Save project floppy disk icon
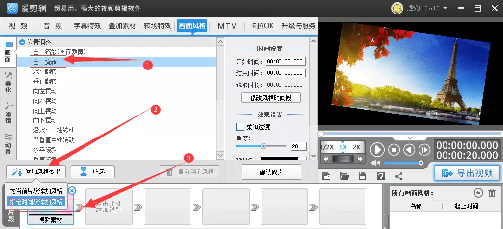This screenshot has height=229, width=503. pyautogui.click(x=363, y=176)
